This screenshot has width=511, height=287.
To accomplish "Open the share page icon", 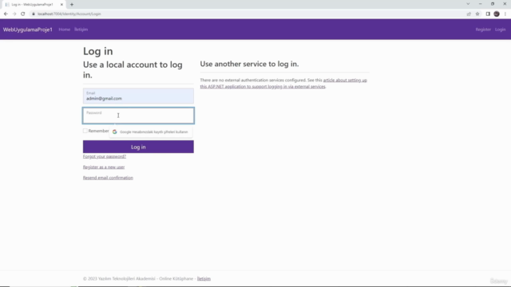I will 469,14.
